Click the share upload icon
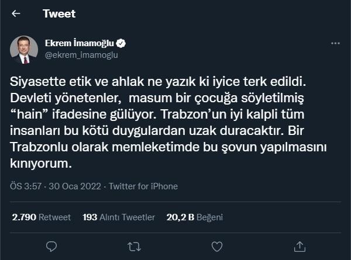 [300, 245]
